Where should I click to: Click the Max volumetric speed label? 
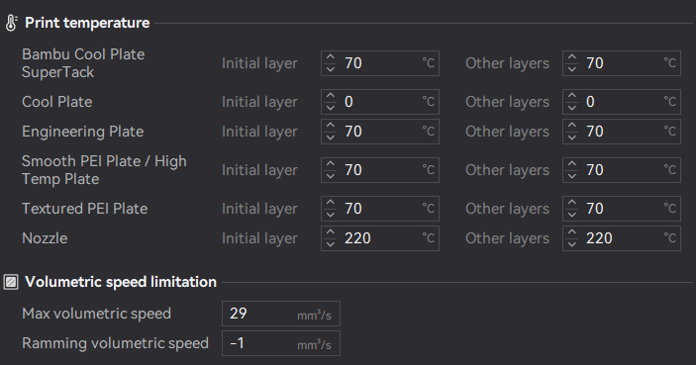tap(96, 314)
